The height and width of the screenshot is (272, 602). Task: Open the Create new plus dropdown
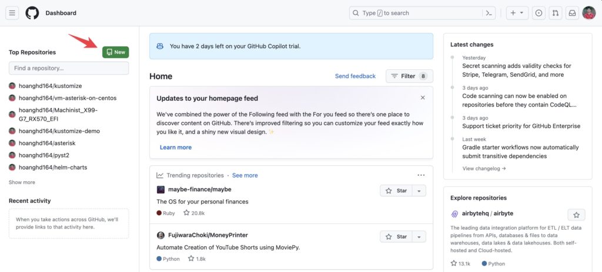click(x=517, y=13)
